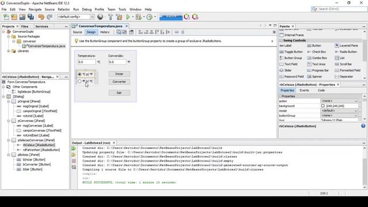The image size is (368, 207).
Task: Click the Temperatura text field in form
Action: click(87, 62)
